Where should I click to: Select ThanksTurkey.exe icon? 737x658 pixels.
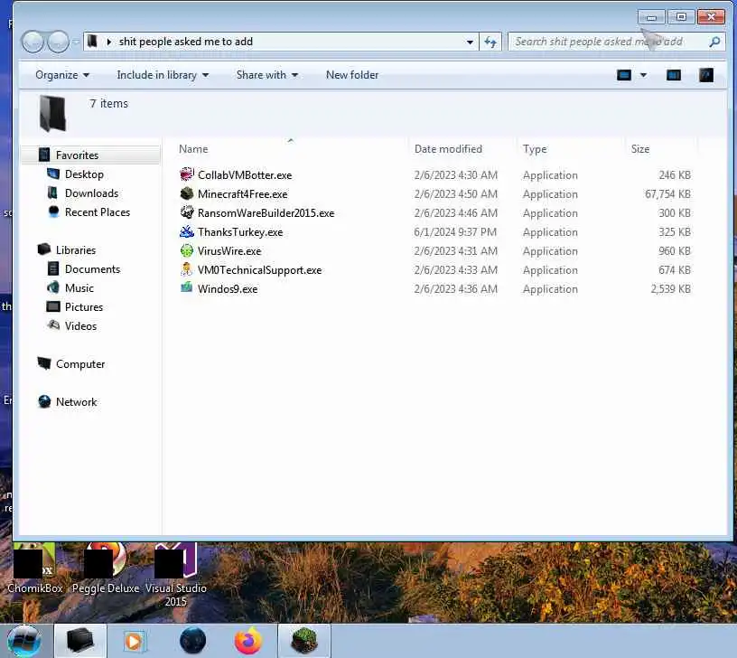pyautogui.click(x=187, y=231)
